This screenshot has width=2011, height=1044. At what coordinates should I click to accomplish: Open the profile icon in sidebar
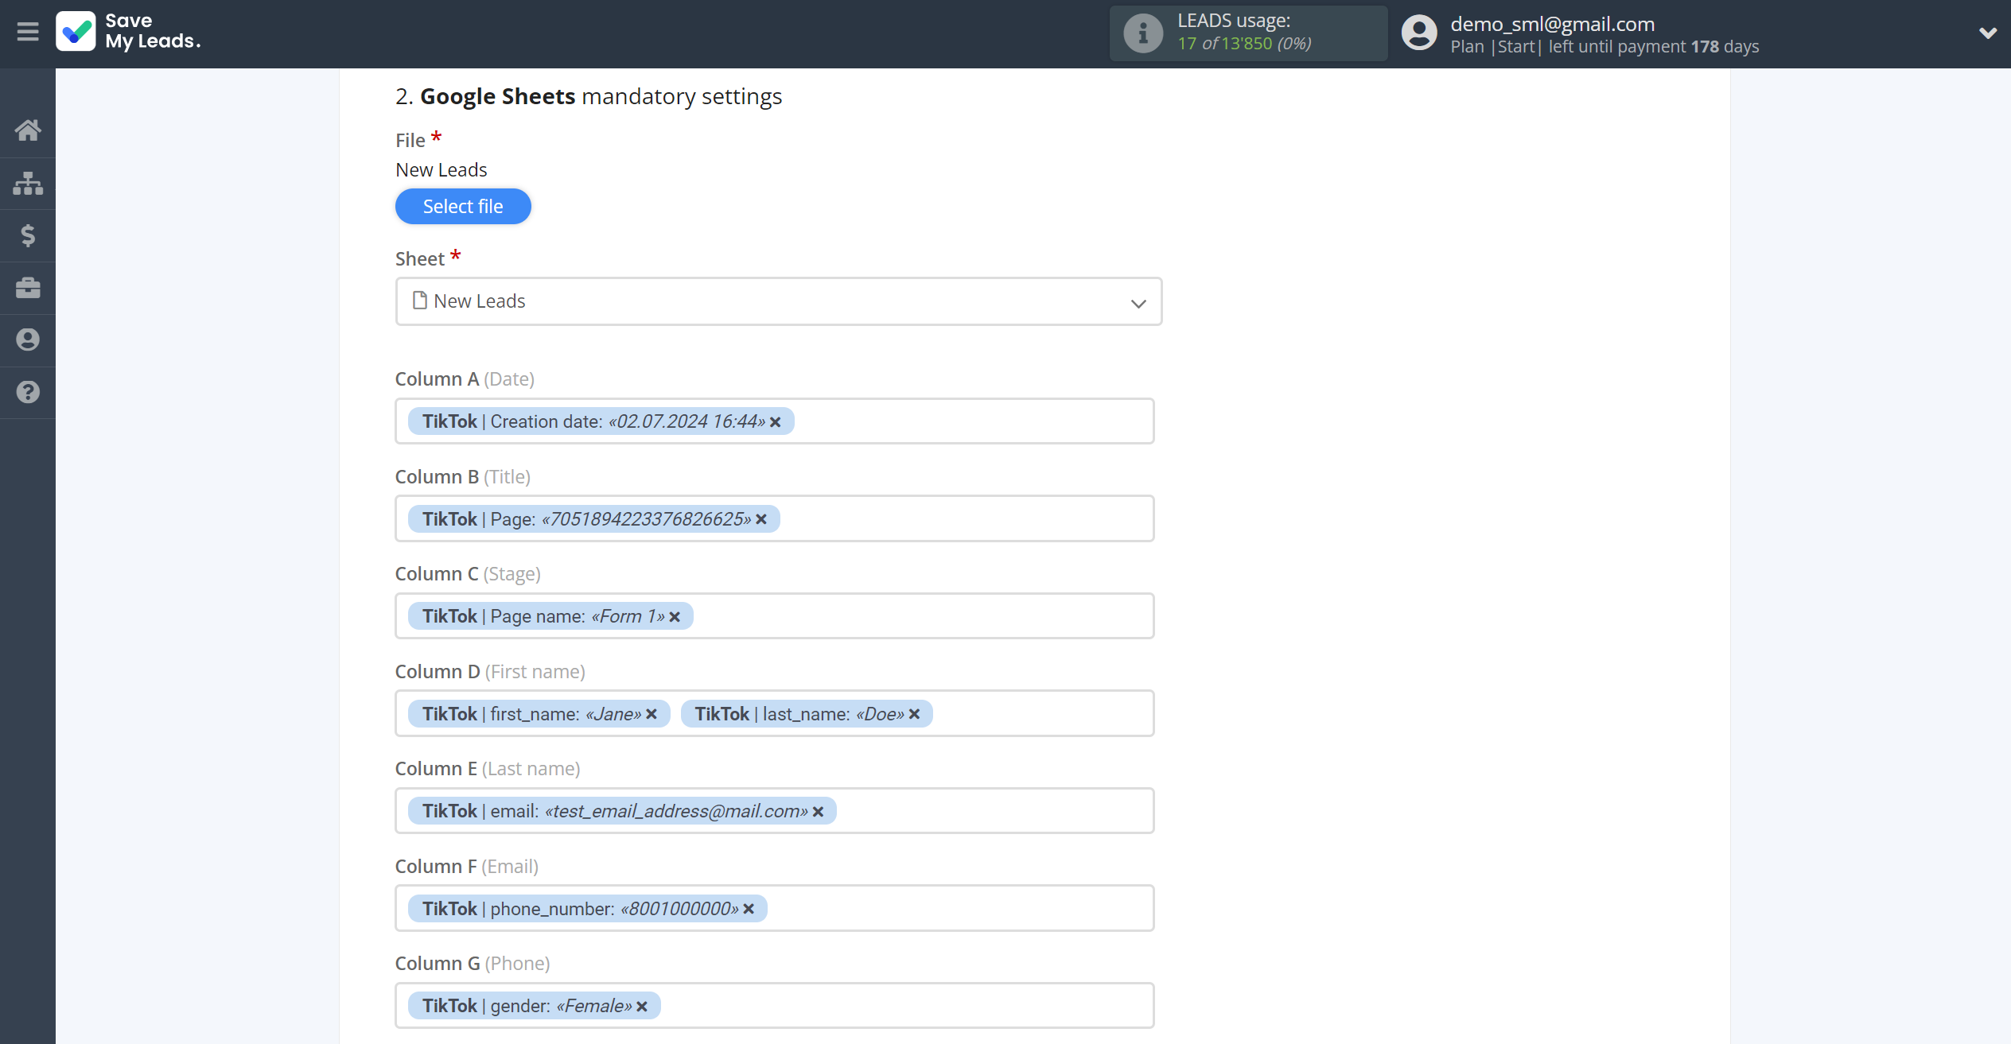point(28,340)
